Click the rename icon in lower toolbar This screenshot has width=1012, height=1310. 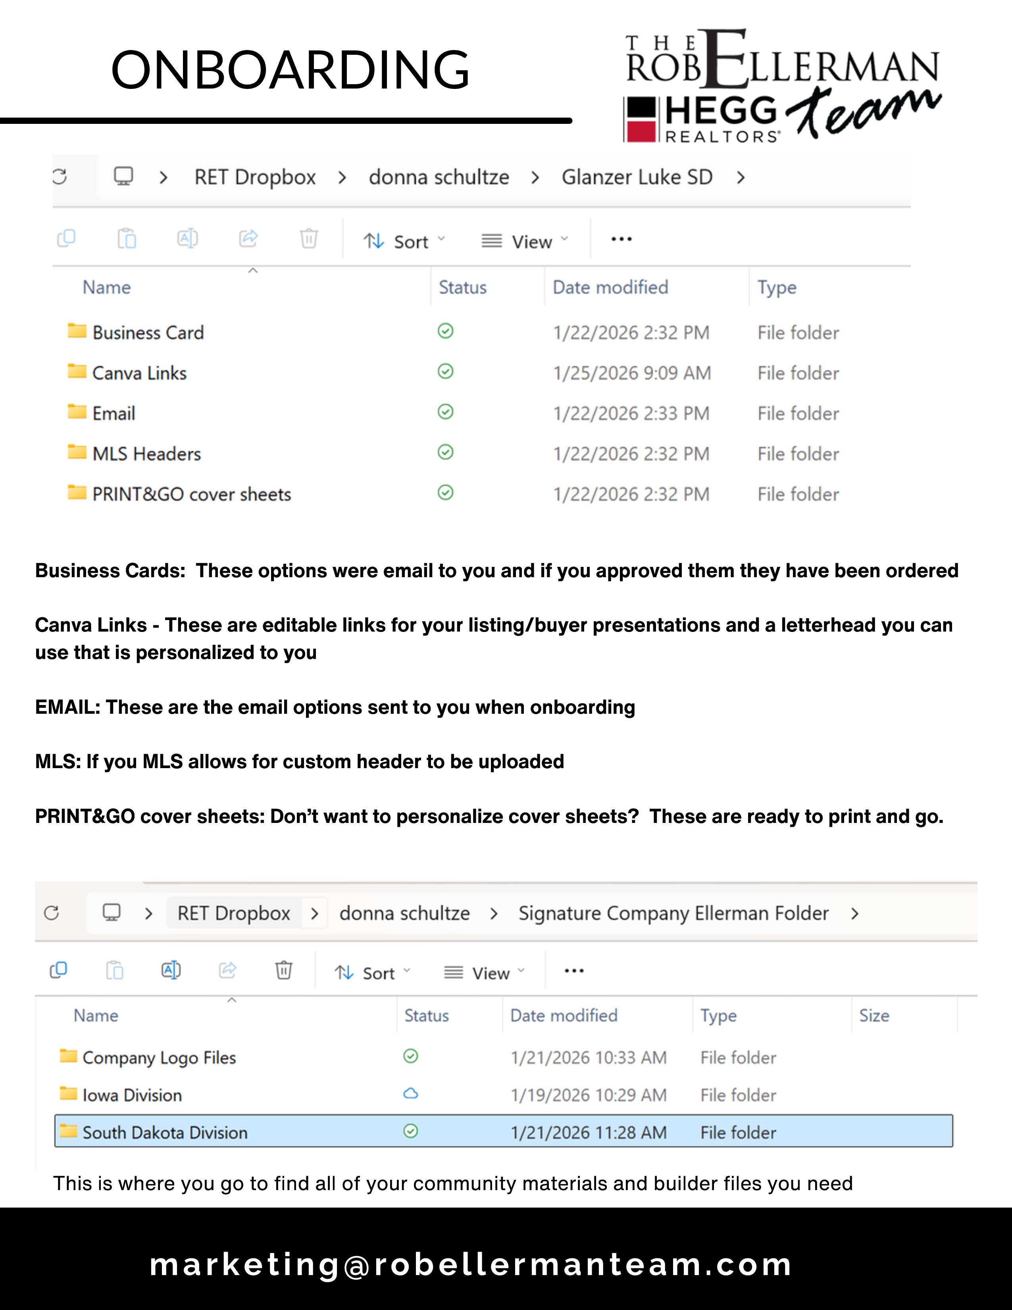click(x=171, y=970)
